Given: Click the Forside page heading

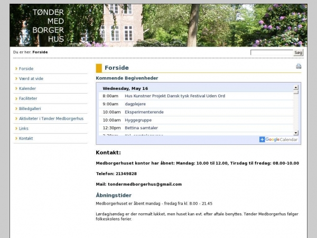Looking at the screenshot, I should 117,68.
